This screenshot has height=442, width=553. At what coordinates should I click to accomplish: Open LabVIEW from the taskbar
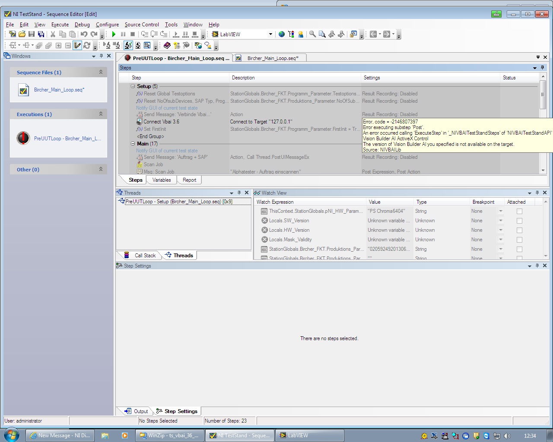(309, 436)
